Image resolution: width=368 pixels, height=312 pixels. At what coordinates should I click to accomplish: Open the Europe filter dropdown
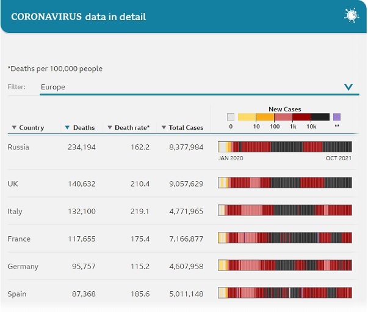click(x=183, y=87)
